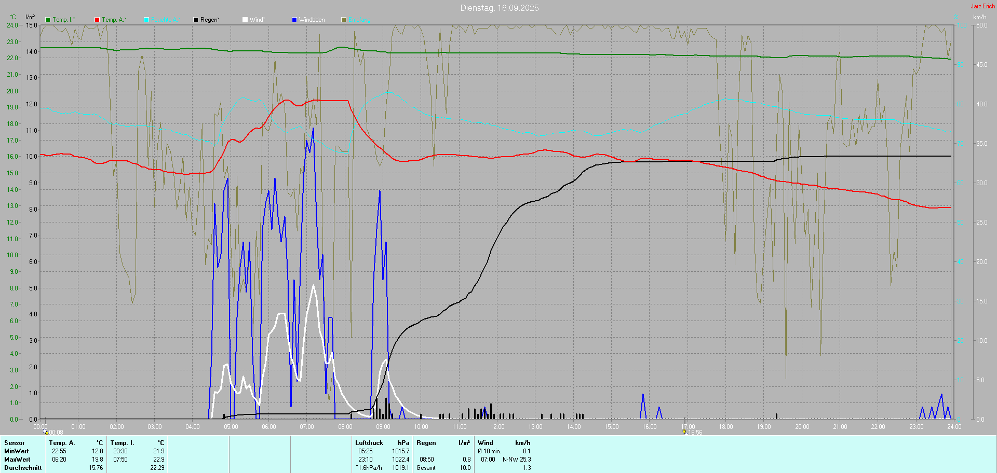Click the N-NW 25.3 max wind value
The width and height of the screenshot is (997, 473).
[517, 460]
